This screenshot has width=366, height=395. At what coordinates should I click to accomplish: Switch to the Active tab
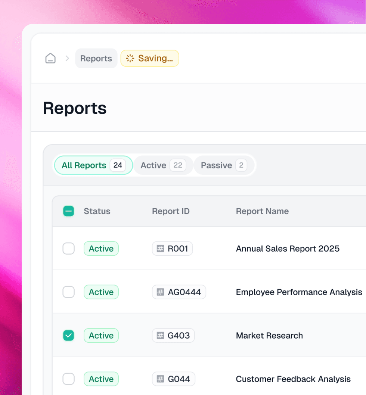pyautogui.click(x=163, y=165)
